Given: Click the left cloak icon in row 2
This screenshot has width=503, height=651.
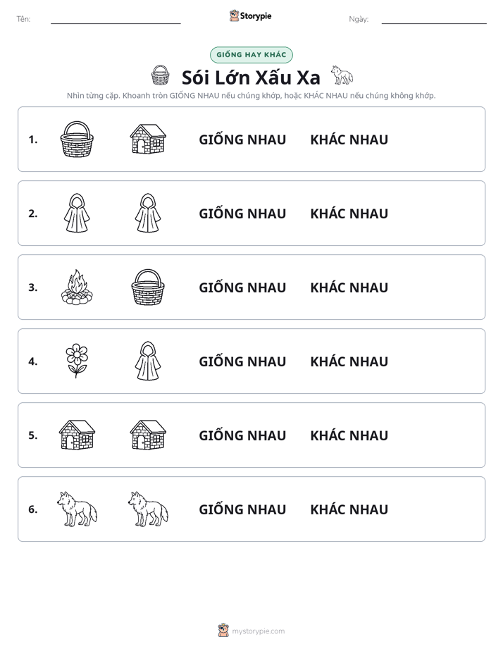Looking at the screenshot, I should (x=77, y=213).
